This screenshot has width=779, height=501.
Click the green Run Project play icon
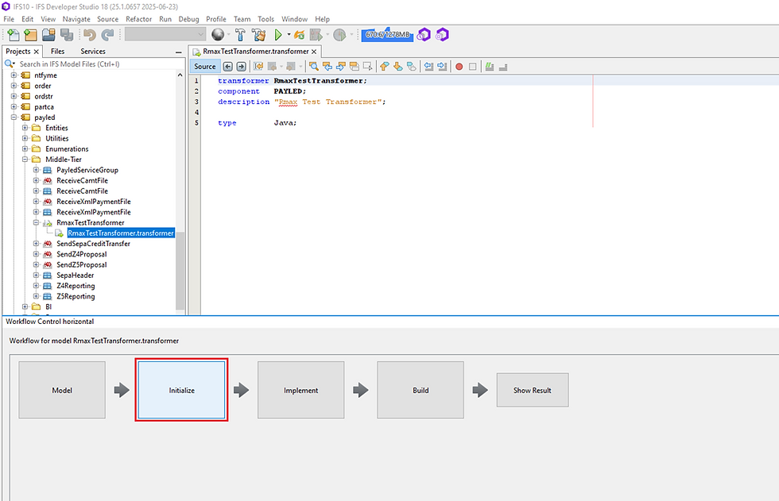click(x=278, y=35)
